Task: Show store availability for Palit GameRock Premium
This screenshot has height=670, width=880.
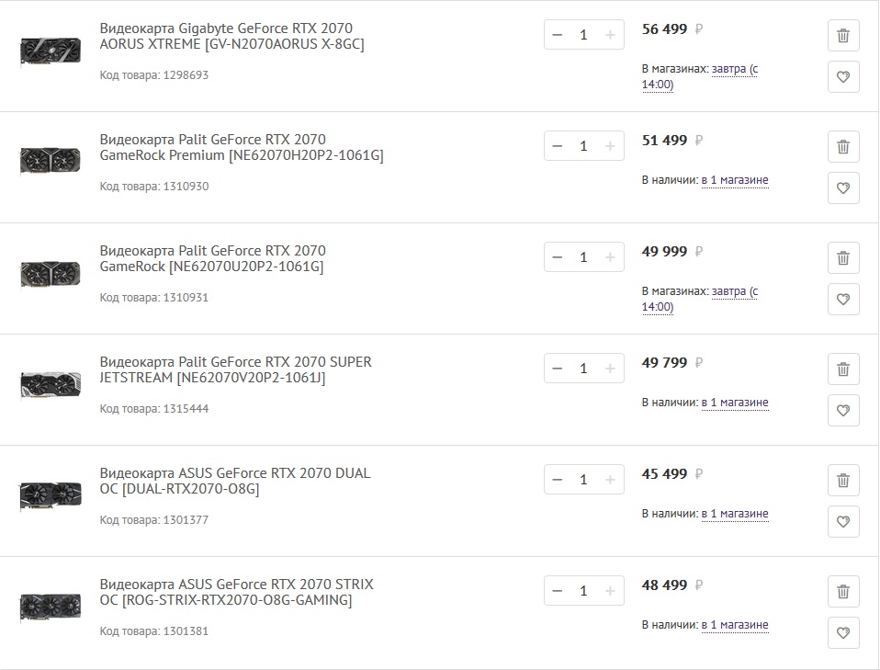Action: click(734, 180)
